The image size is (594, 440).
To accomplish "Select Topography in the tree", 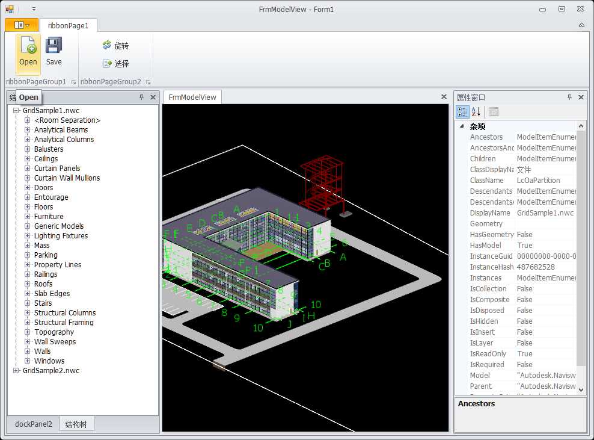I will coord(54,332).
